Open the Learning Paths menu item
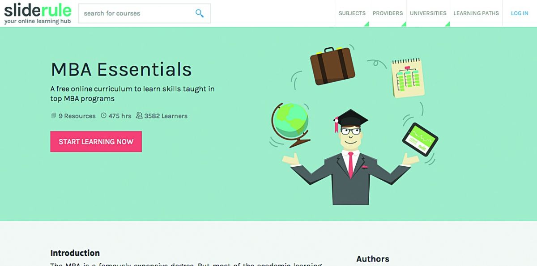 point(476,13)
